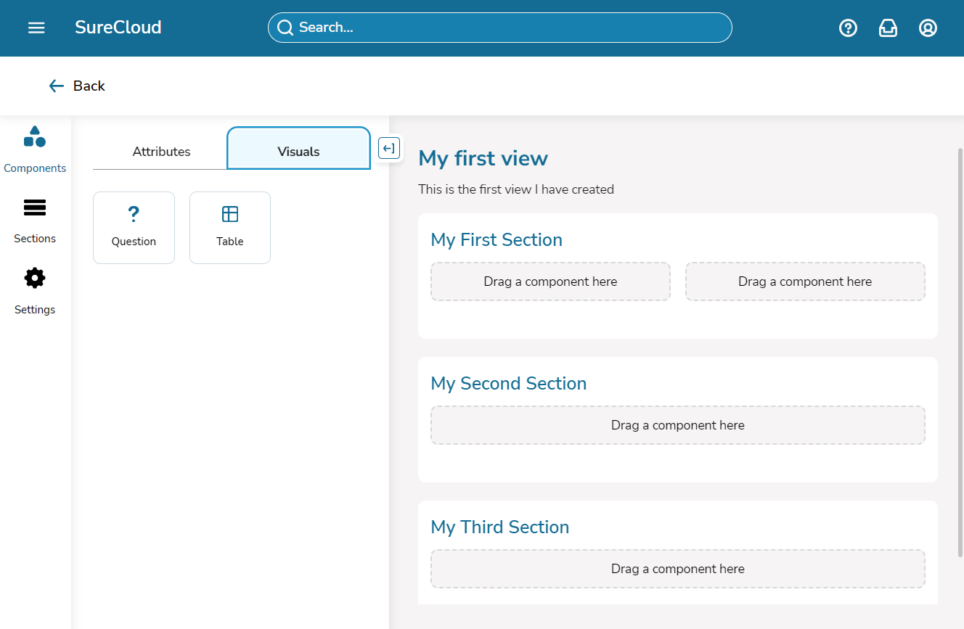
Task: Click the SureCloud logo text
Action: pos(118,28)
